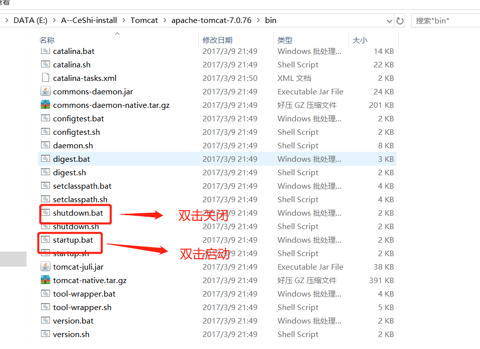
Task: Click the shutdown.bat file icon
Action: click(x=46, y=212)
